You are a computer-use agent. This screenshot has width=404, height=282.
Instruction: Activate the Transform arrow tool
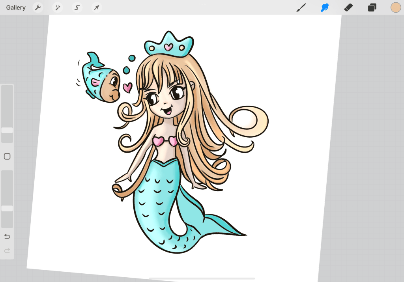point(97,7)
